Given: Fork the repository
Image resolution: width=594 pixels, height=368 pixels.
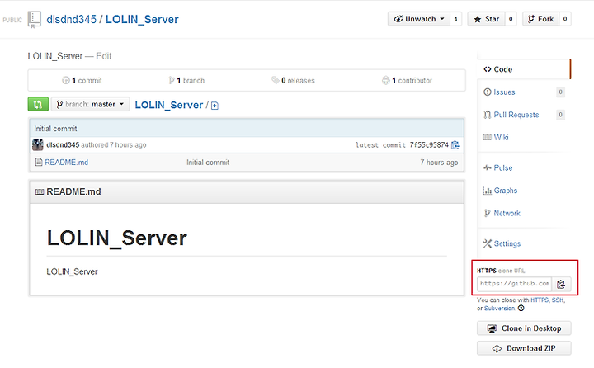Looking at the screenshot, I should click(540, 19).
